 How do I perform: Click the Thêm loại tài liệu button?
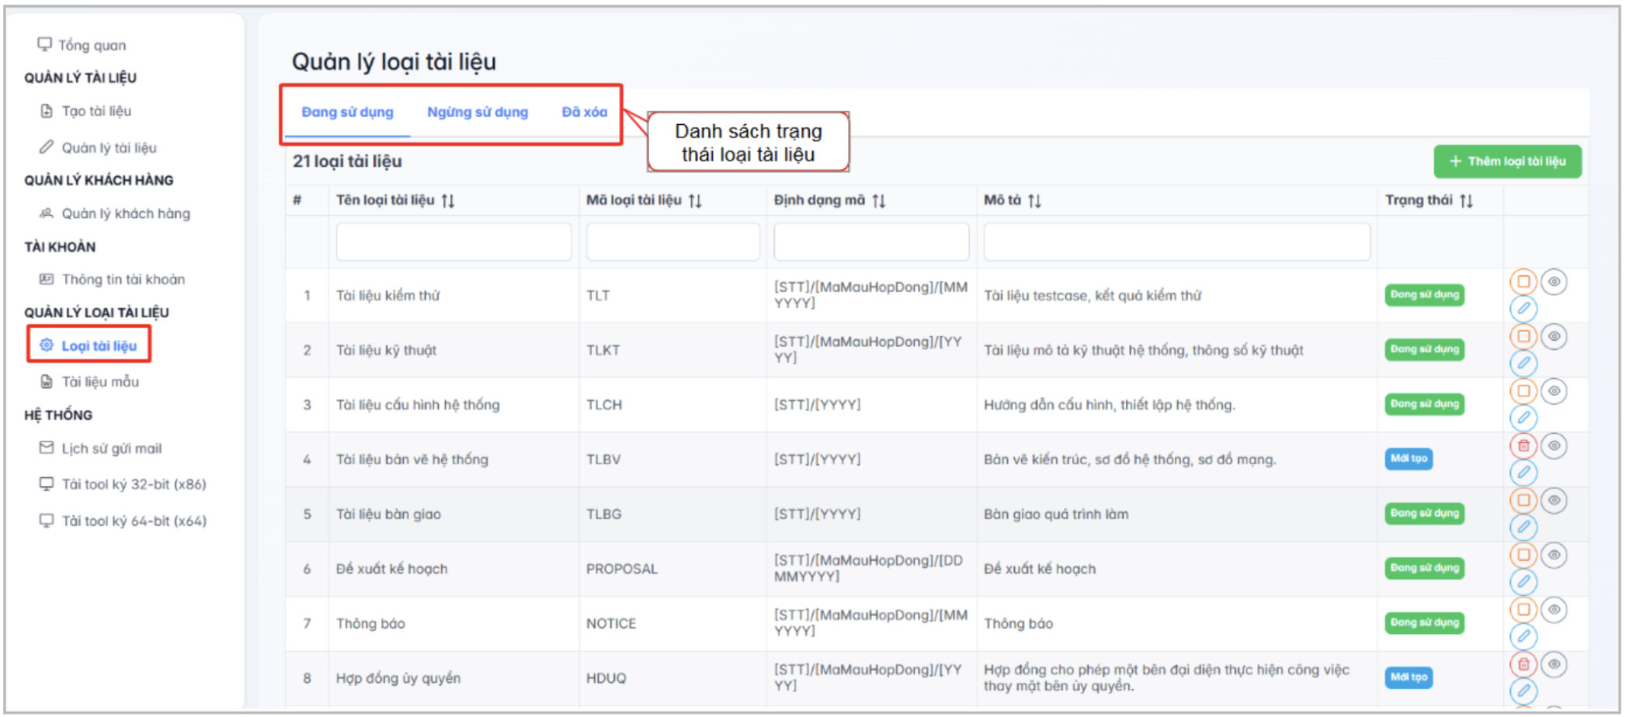click(1506, 161)
